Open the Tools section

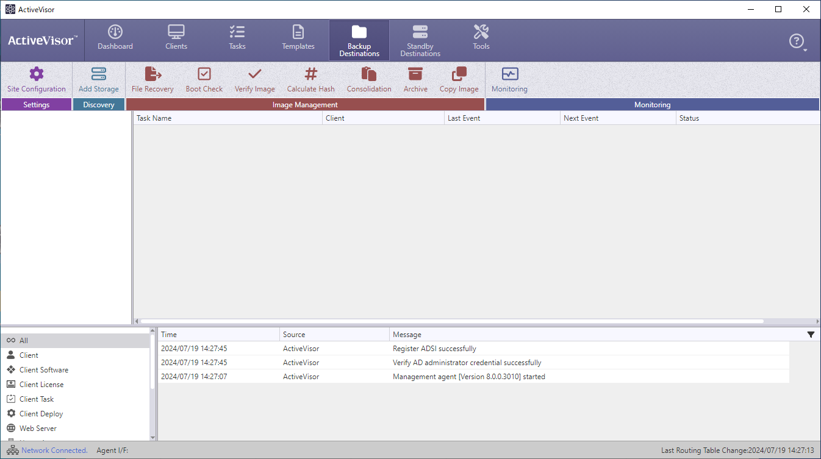click(481, 38)
